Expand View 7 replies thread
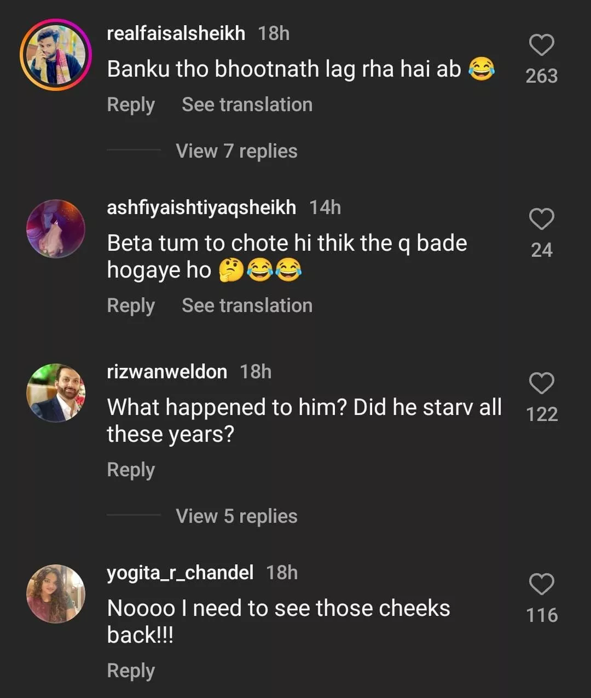This screenshot has width=591, height=698. pyautogui.click(x=236, y=151)
